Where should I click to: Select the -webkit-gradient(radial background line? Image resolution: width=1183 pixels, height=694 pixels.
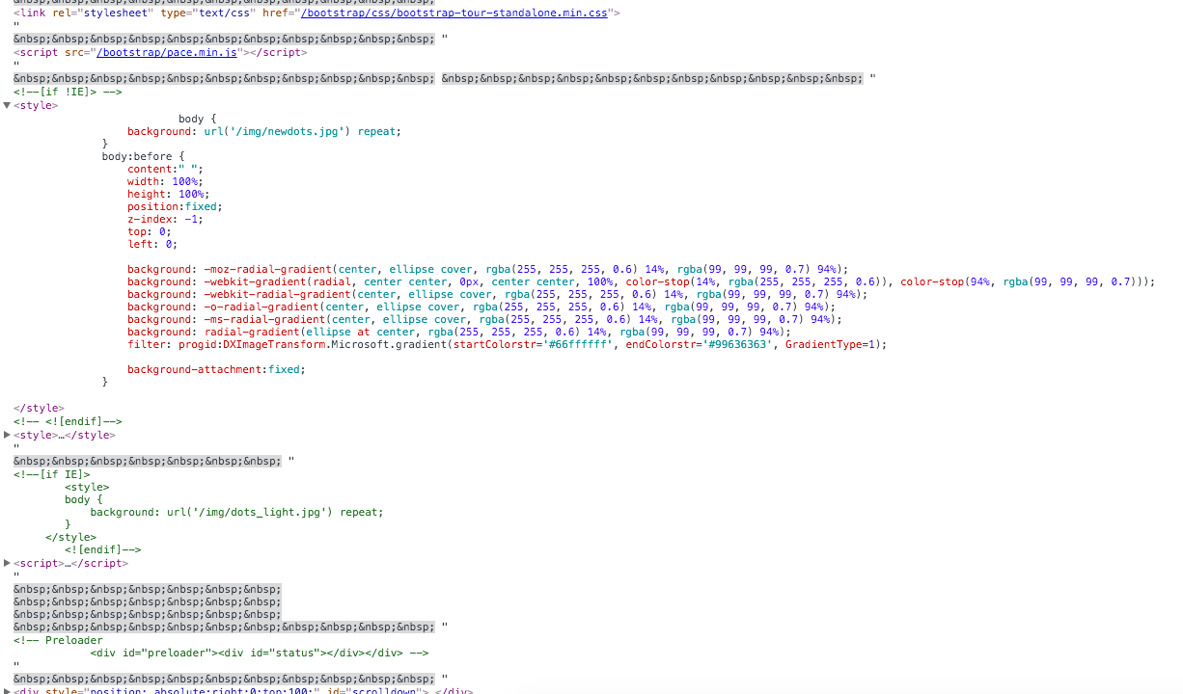(x=641, y=281)
